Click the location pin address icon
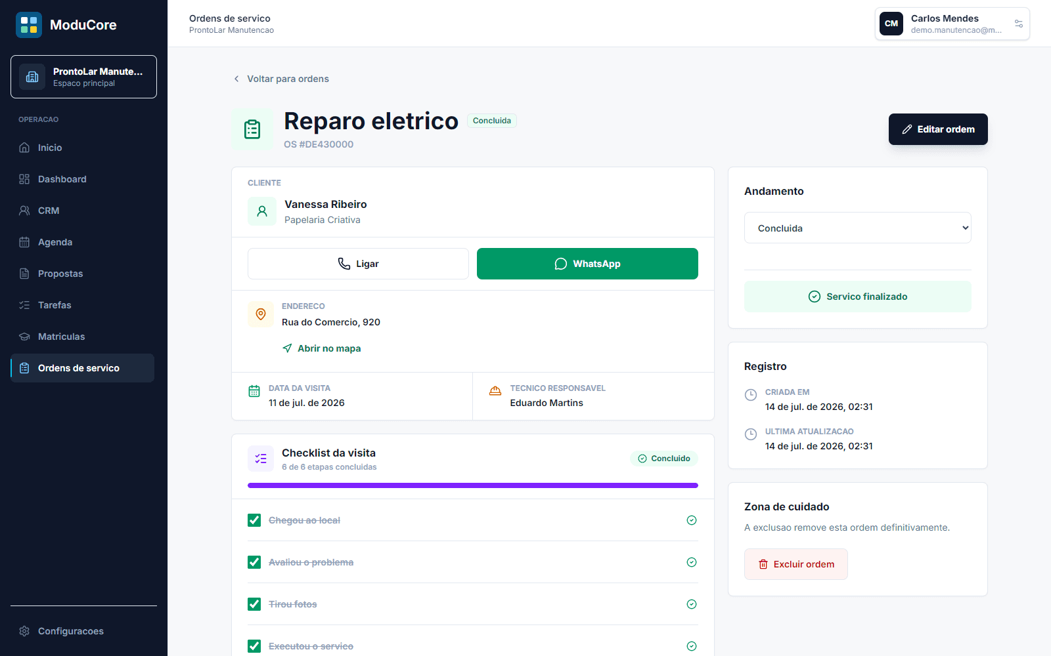 [261, 314]
